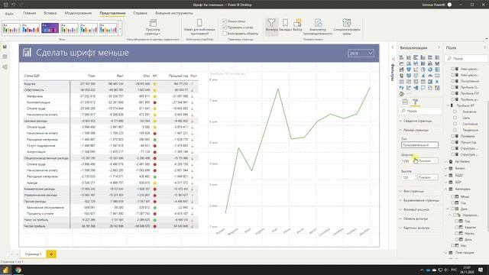This screenshot has height=275, width=489.
Task: Select the stacked bar chart visual
Action: pyautogui.click(x=402, y=57)
